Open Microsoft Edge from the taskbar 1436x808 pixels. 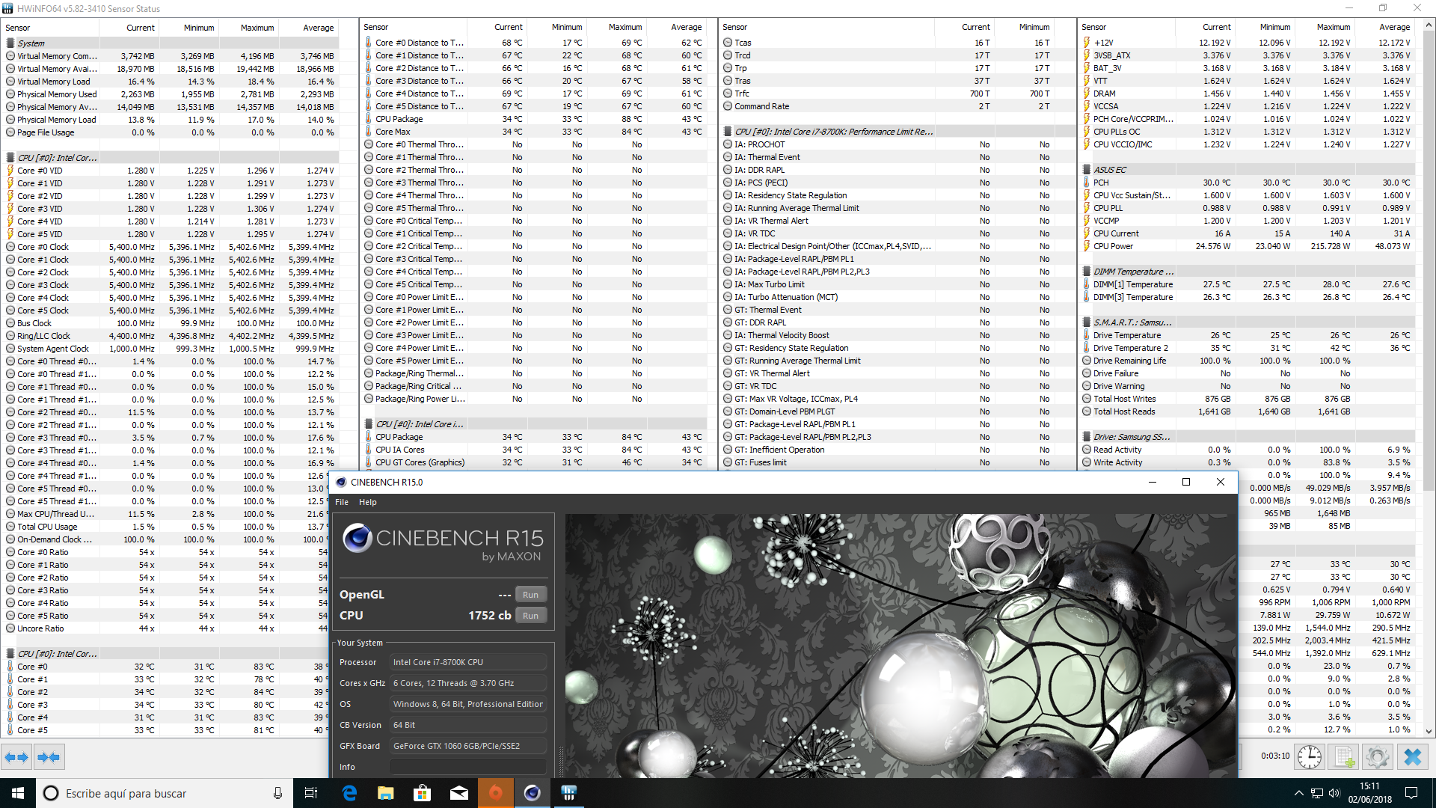[349, 793]
